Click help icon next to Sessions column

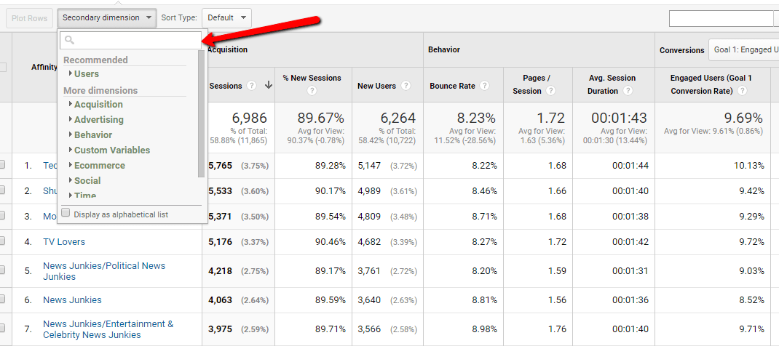pyautogui.click(x=251, y=86)
